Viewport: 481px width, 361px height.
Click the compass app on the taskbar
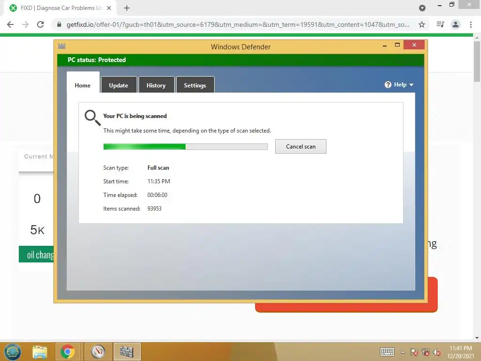coord(98,352)
